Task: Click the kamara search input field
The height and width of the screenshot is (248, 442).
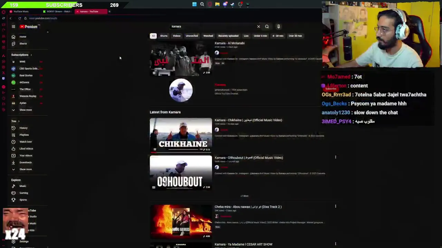Action: [x=212, y=27]
